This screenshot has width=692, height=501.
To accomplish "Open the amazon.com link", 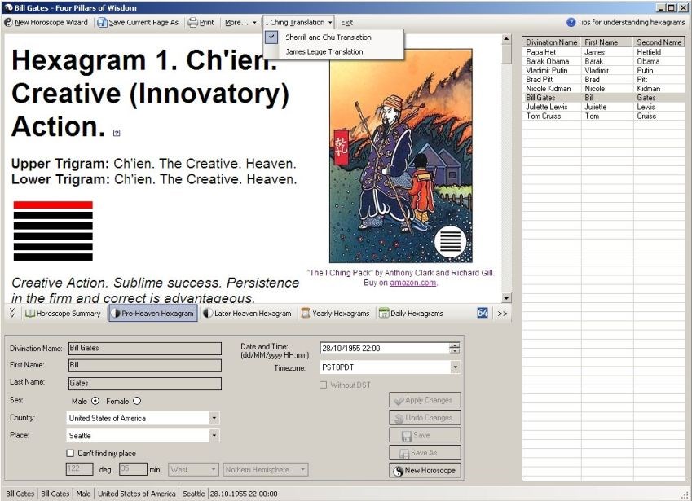I will [412, 283].
